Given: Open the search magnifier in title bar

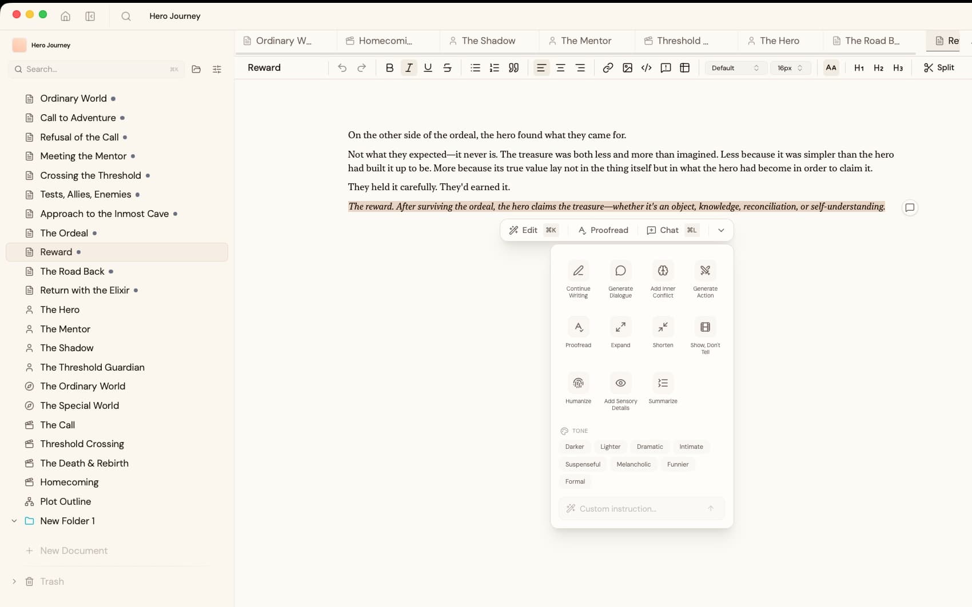Looking at the screenshot, I should pos(126,16).
